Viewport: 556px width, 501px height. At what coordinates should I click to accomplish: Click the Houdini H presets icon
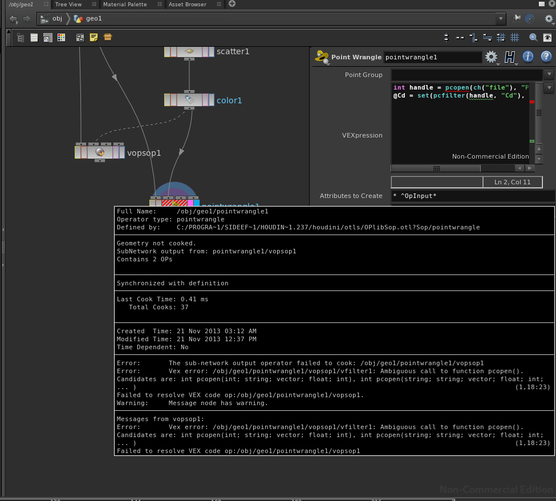point(509,57)
